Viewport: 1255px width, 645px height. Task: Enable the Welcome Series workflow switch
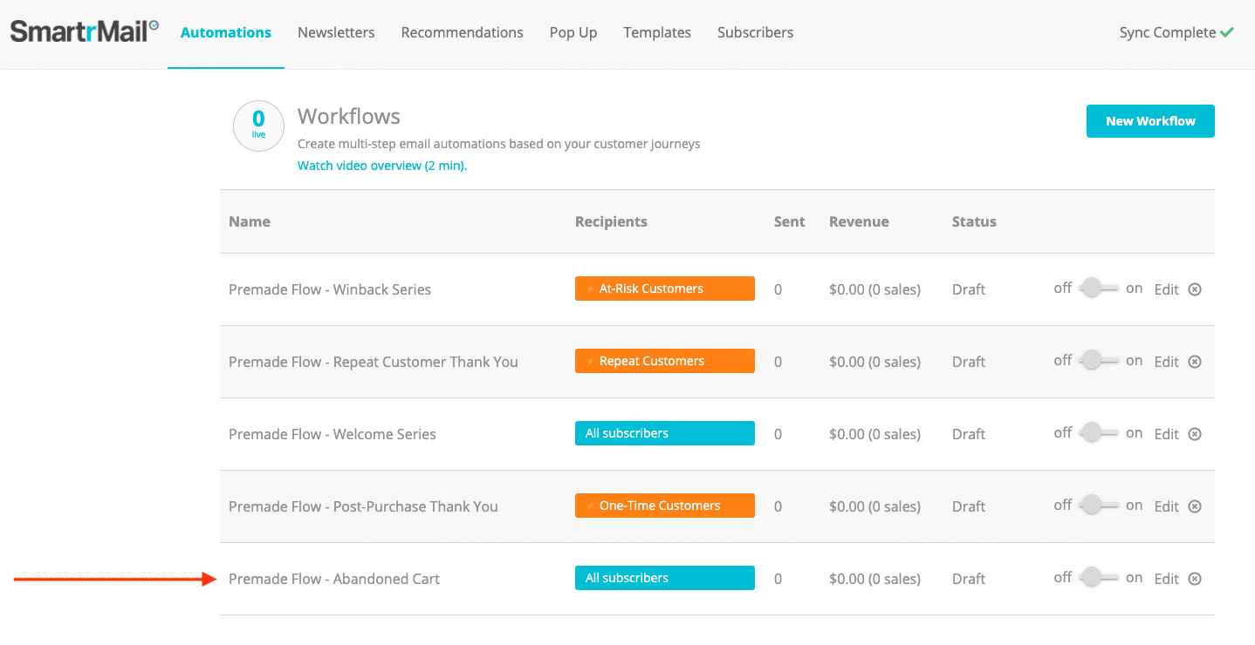coord(1098,433)
